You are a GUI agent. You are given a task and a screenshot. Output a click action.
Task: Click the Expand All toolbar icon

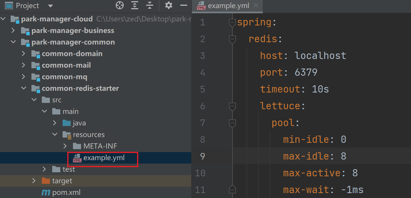click(x=135, y=5)
